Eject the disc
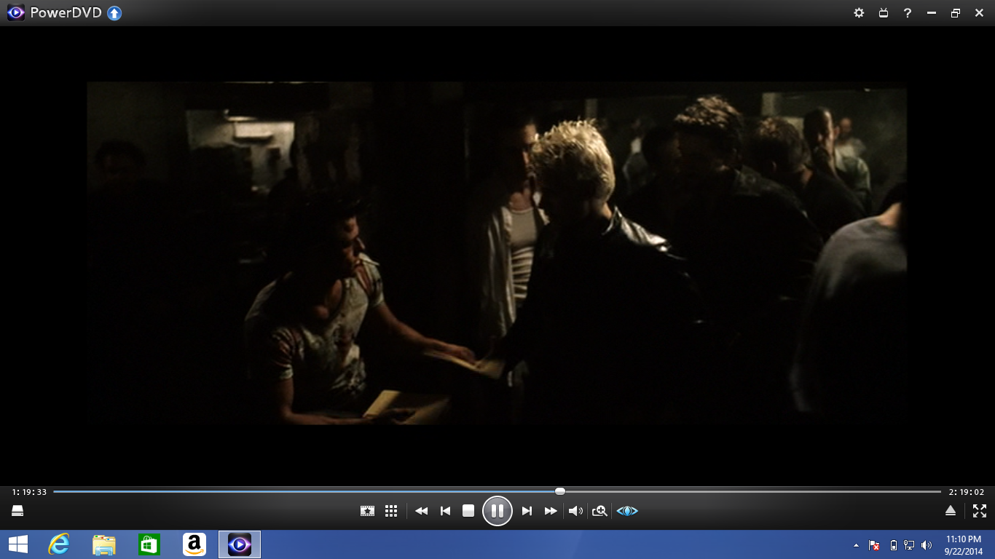 pos(951,511)
